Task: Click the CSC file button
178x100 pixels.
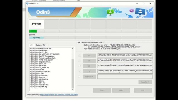Action: [x=89, y=71]
